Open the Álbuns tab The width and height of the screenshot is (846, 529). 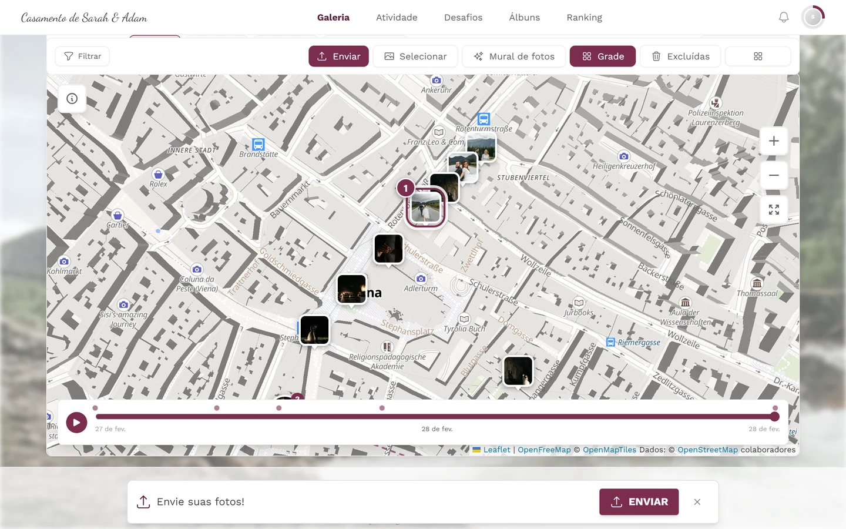(x=525, y=18)
